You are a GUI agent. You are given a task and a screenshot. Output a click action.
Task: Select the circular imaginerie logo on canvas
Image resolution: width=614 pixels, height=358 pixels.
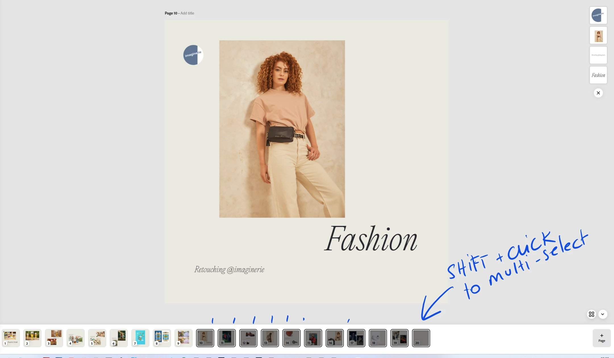[x=193, y=55]
